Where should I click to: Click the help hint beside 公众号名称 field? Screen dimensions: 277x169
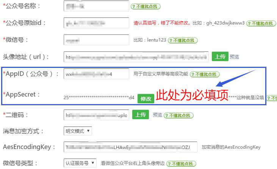(x=146, y=6)
